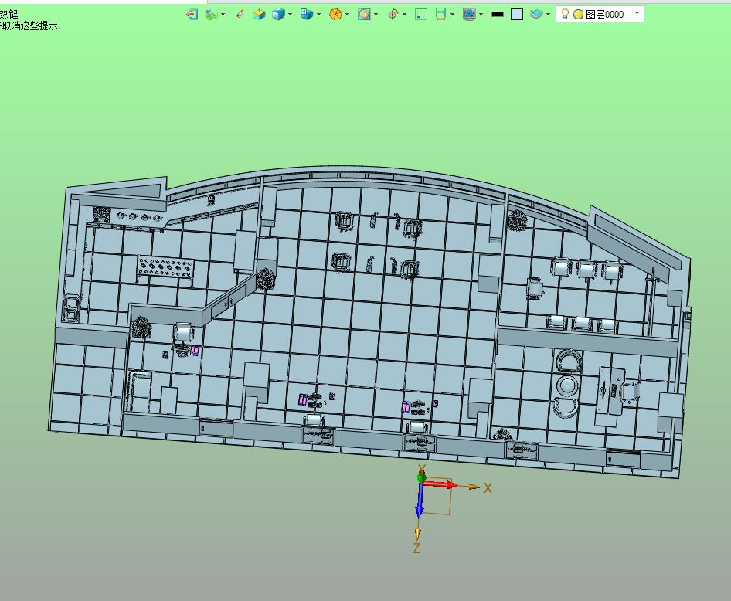This screenshot has width=731, height=601.
Task: Expand the arrow next to the crosshair icon
Action: [404, 14]
